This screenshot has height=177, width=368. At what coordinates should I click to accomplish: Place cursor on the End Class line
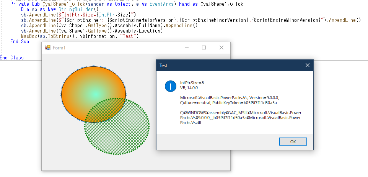pyautogui.click(x=12, y=58)
